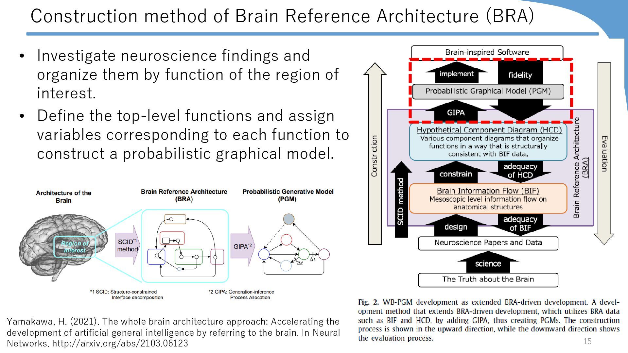Select the 'Probabilistic Graphical Model (PGM)' box
The height and width of the screenshot is (353, 628).
tap(488, 91)
